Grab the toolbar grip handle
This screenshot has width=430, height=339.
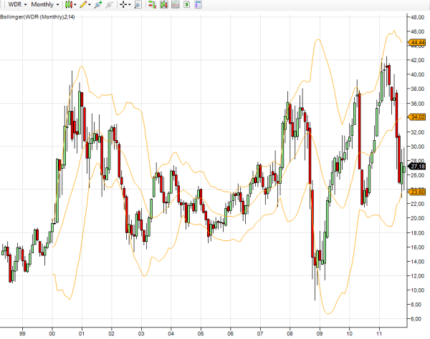[x=1, y=4]
